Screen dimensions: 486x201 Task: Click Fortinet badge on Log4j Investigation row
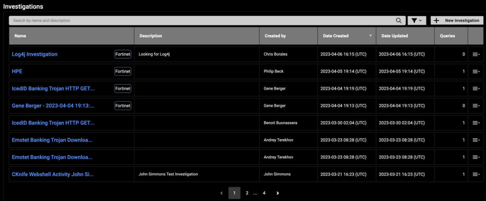pyautogui.click(x=123, y=54)
